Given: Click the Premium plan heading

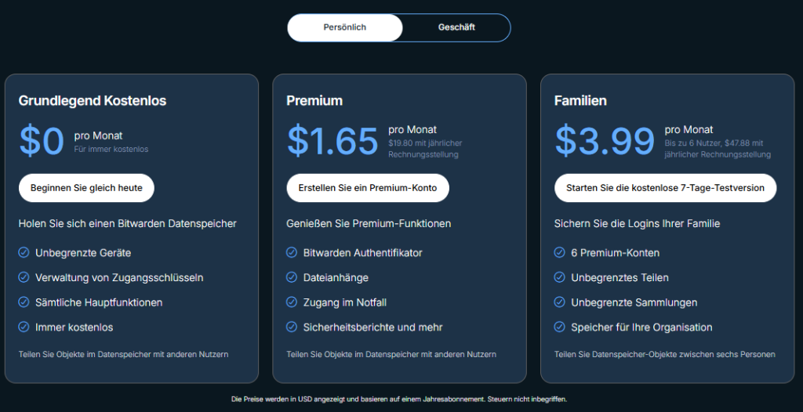Looking at the screenshot, I should click(x=314, y=101).
